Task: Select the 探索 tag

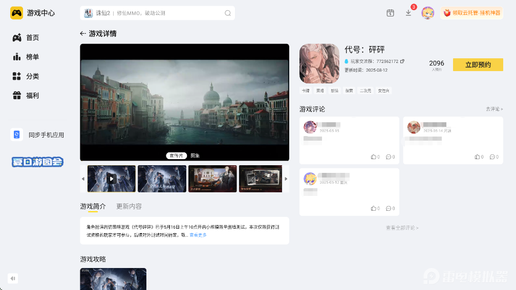Action: pyautogui.click(x=349, y=91)
